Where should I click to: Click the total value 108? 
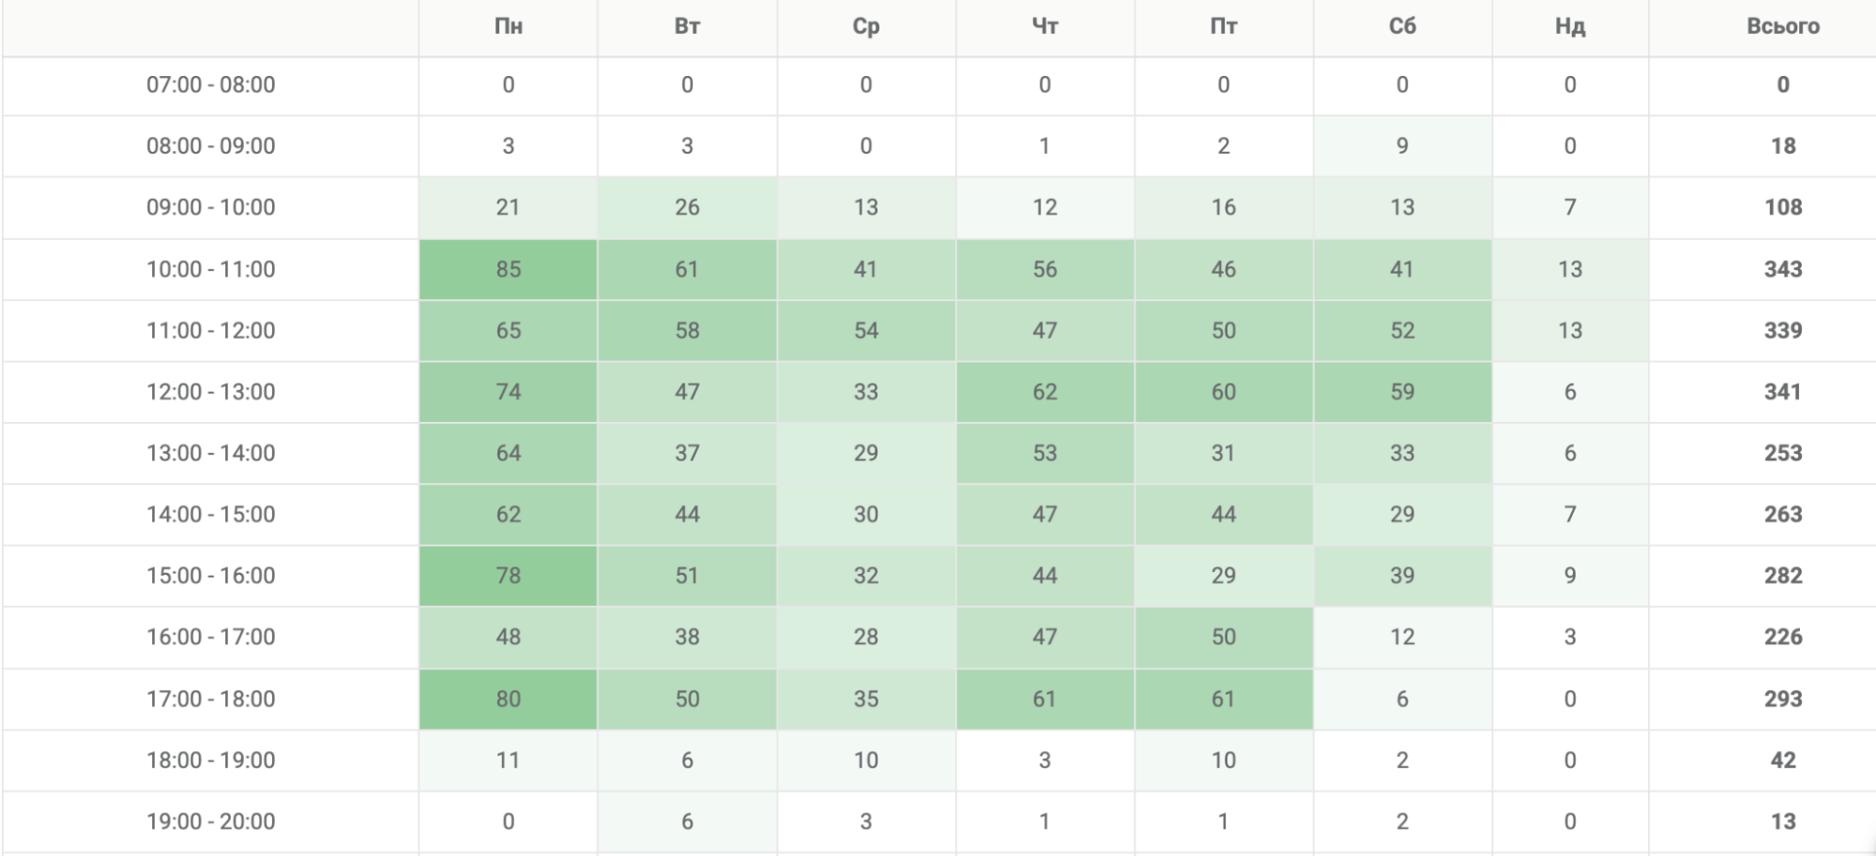coord(1782,207)
